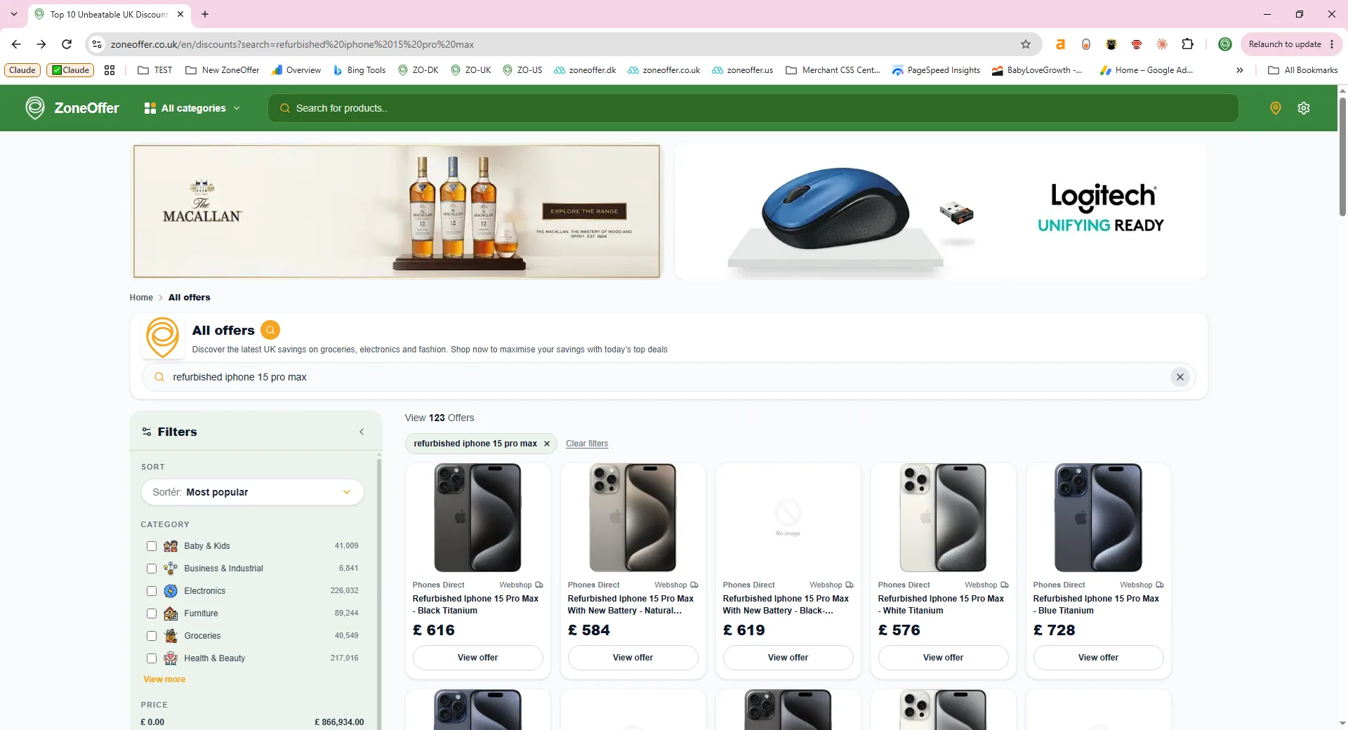The image size is (1348, 730).
Task: Close the Top 10 Unbeatable UK Discount tab
Action: click(x=180, y=14)
